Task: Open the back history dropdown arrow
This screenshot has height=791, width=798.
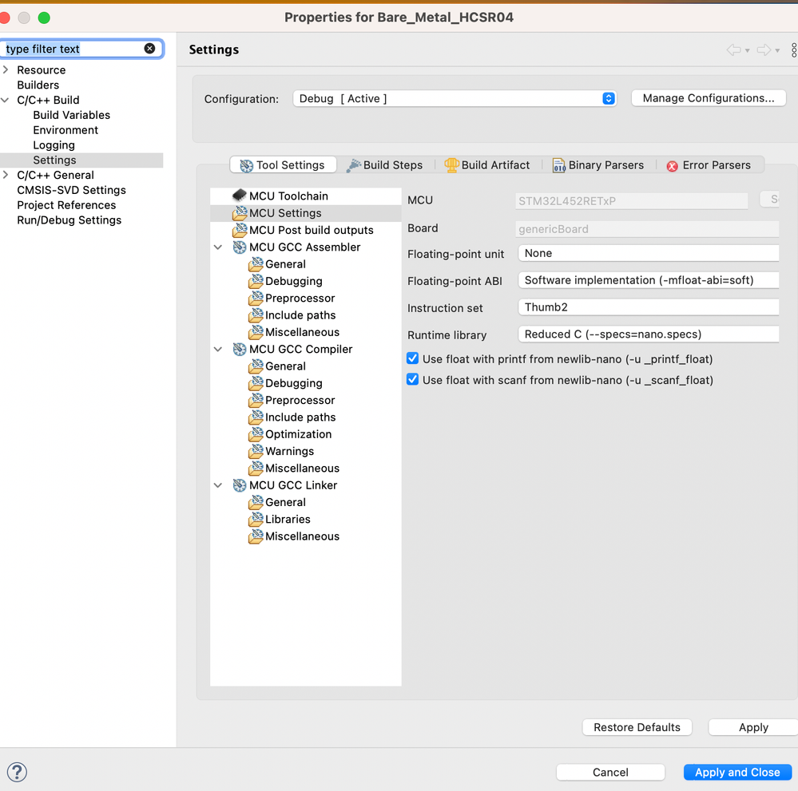Action: click(x=747, y=50)
